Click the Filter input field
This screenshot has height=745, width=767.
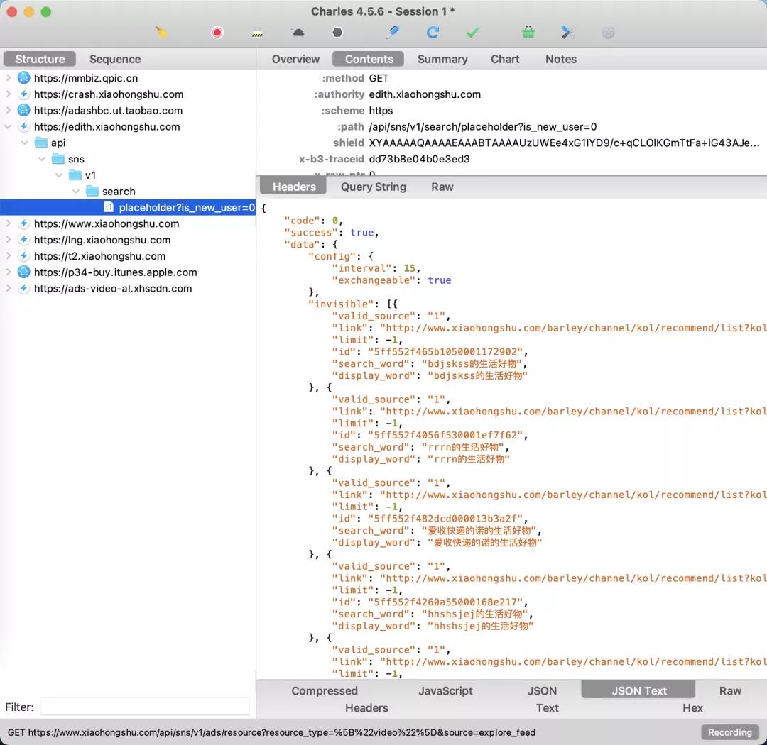(146, 707)
